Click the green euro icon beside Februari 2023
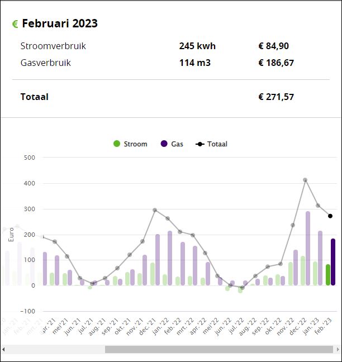This screenshot has height=362, width=342. point(15,23)
